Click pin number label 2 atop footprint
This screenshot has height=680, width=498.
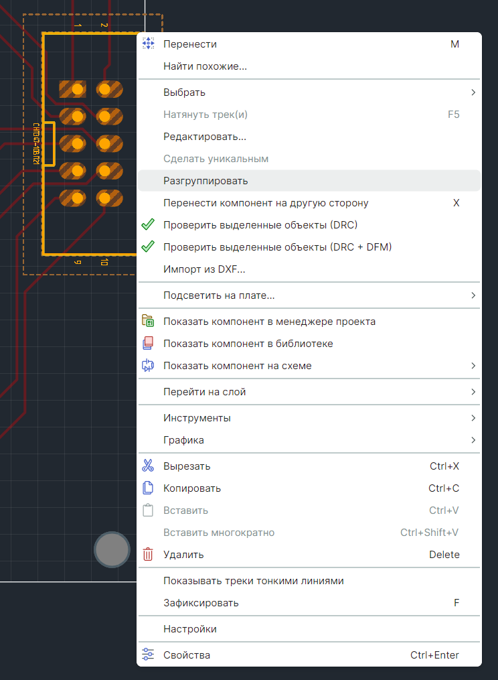pyautogui.click(x=104, y=25)
